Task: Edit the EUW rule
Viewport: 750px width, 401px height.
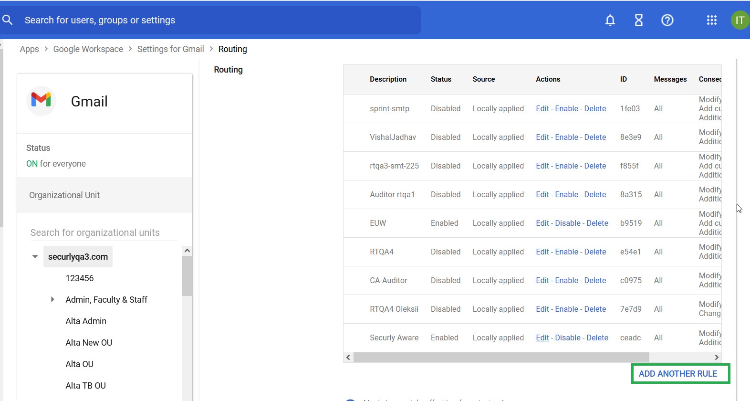Action: [542, 223]
